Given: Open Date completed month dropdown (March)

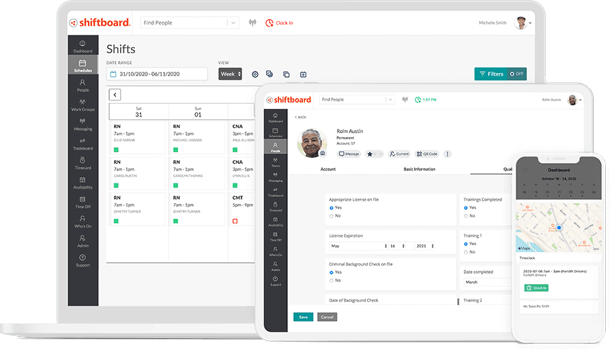Looking at the screenshot, I should pyautogui.click(x=488, y=282).
